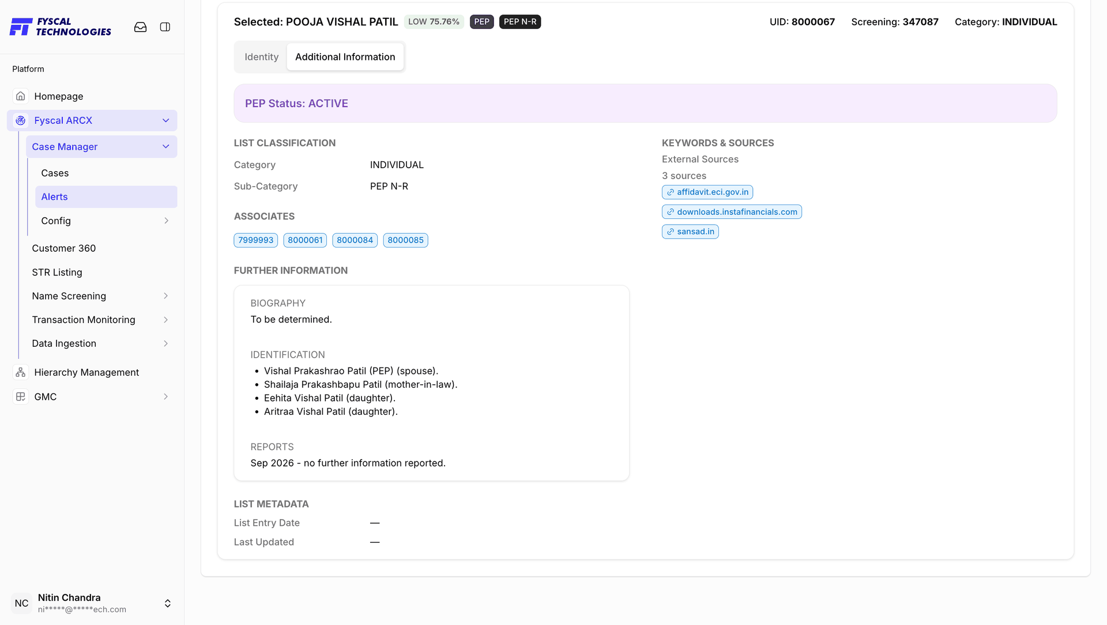Open associate 8000084

[x=355, y=240]
